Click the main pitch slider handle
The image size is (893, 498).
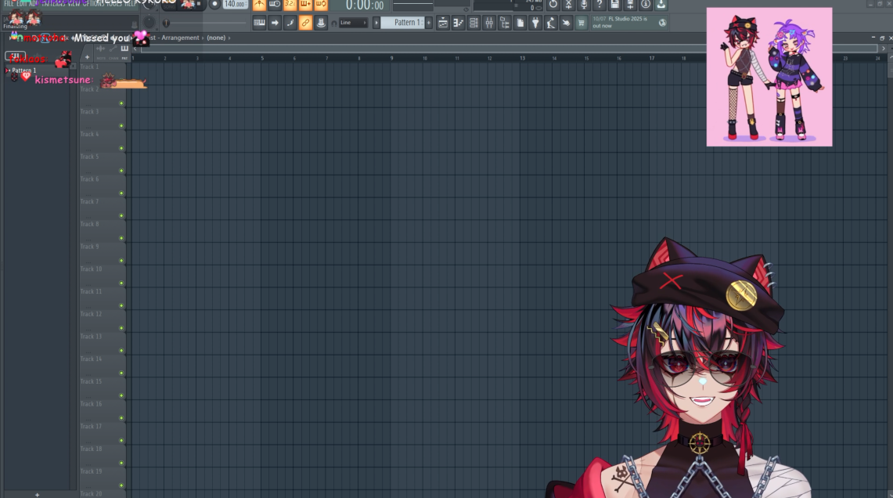pyautogui.click(x=166, y=23)
